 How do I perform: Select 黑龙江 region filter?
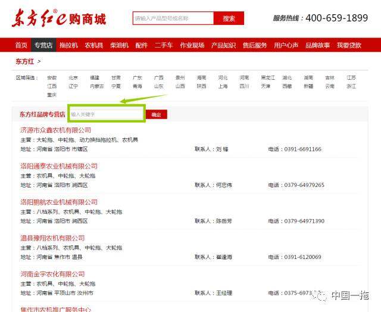[x=268, y=78]
